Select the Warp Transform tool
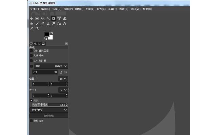 (x=65, y=19)
